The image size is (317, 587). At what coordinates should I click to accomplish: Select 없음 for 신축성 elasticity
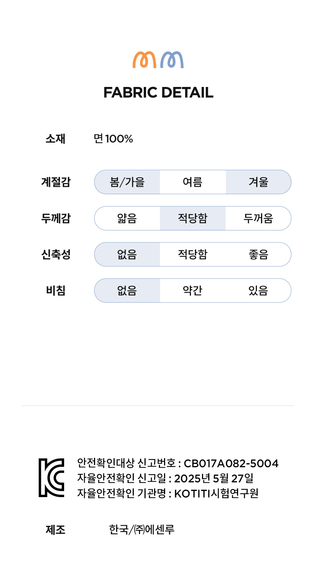pyautogui.click(x=127, y=254)
